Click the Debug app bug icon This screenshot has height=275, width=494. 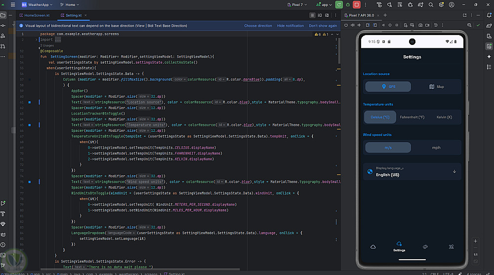click(x=348, y=4)
